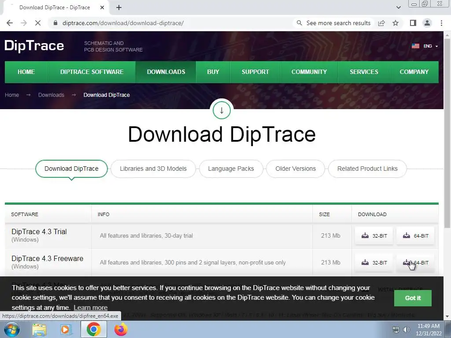Click the Downloads breadcrumb link
The width and height of the screenshot is (451, 338).
(51, 95)
